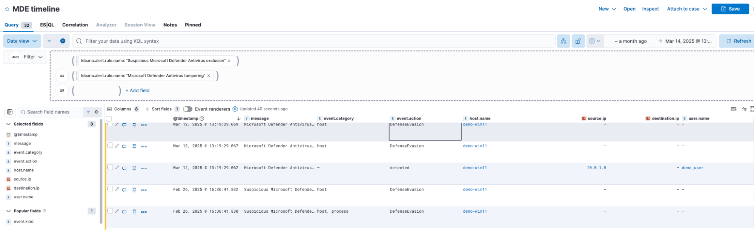Remove the Suspicious Microsoft Defender Antivirus exclusion filter

229,61
